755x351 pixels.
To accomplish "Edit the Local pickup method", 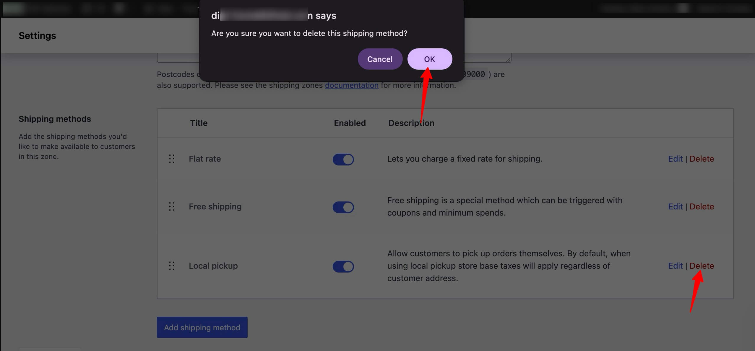I will pos(676,266).
